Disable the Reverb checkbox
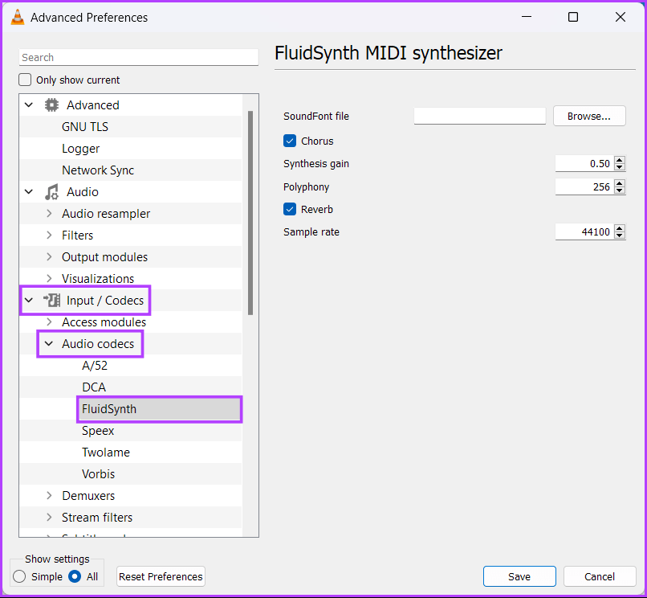Screen dimensions: 647x598 click(290, 209)
